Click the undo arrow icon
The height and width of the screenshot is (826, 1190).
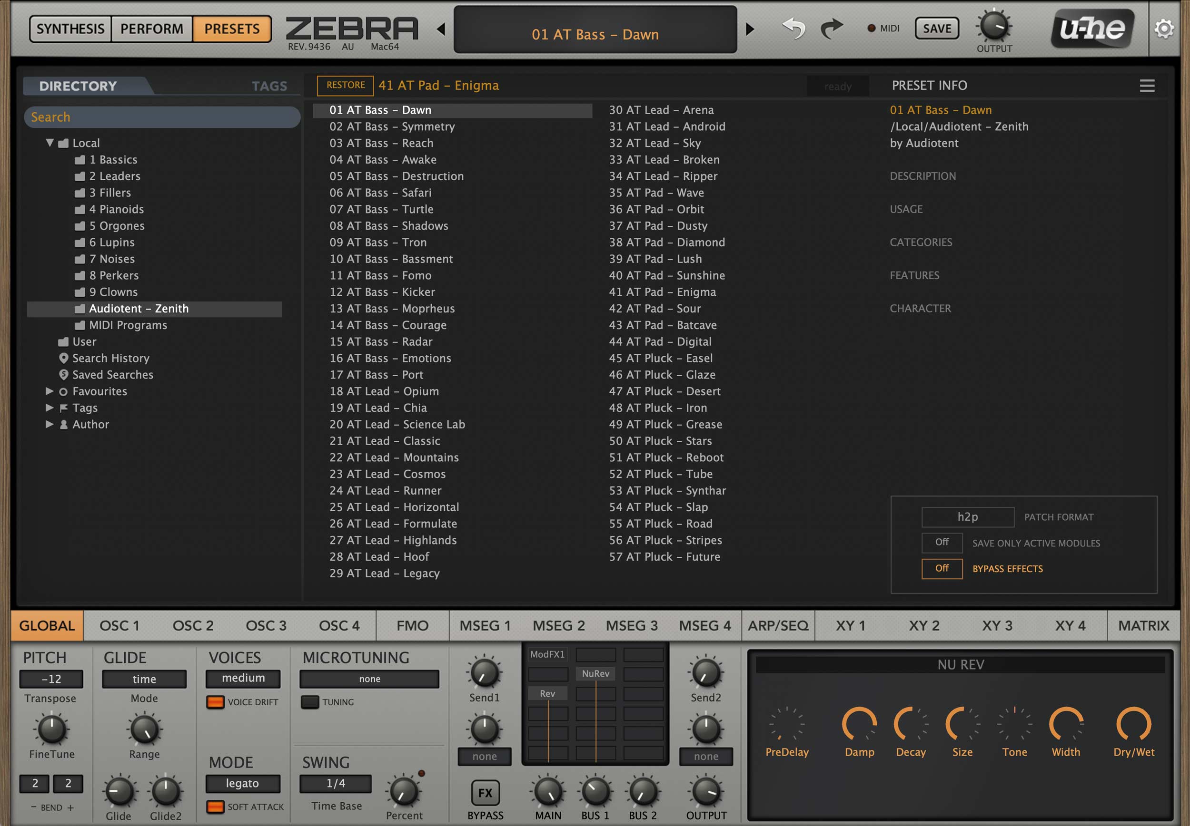click(x=793, y=29)
